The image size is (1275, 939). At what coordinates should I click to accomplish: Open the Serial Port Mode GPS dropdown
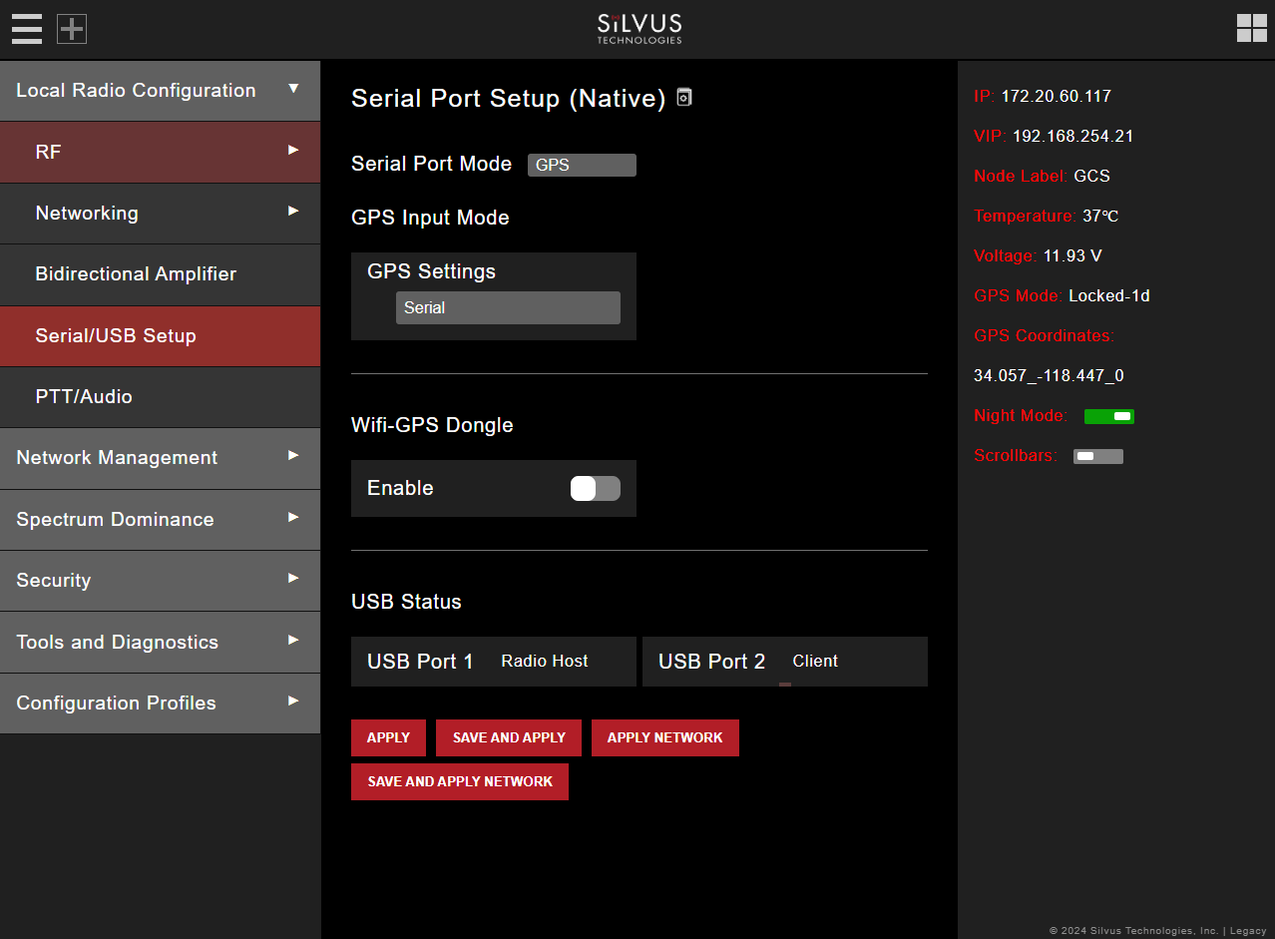click(582, 165)
